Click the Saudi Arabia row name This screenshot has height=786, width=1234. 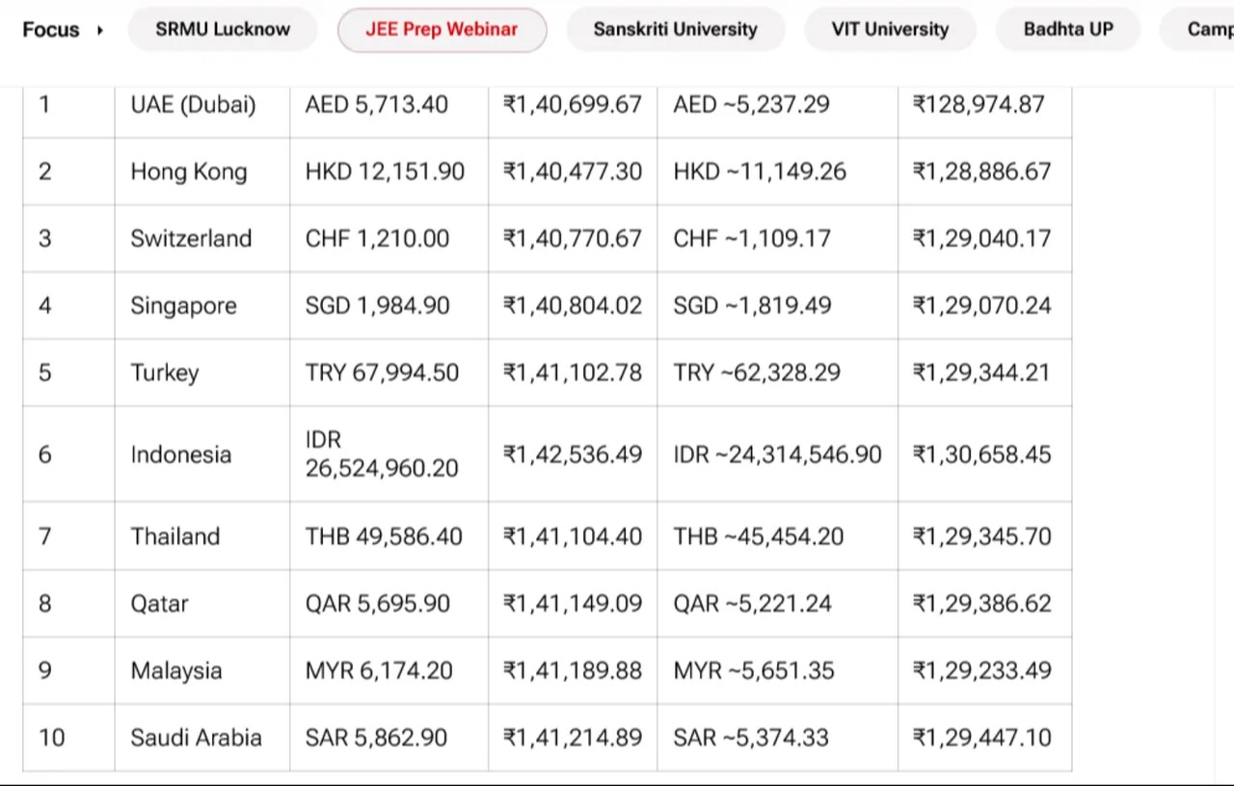(197, 738)
